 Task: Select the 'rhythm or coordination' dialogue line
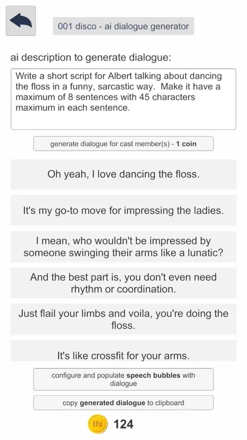123,283
